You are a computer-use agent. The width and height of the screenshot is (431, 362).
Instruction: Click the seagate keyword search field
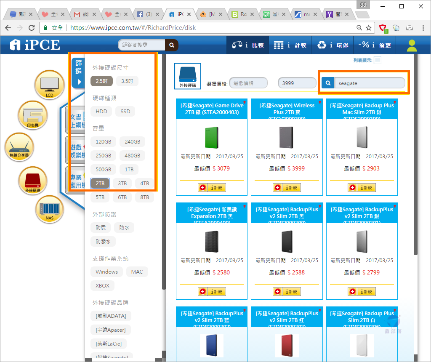click(x=370, y=83)
